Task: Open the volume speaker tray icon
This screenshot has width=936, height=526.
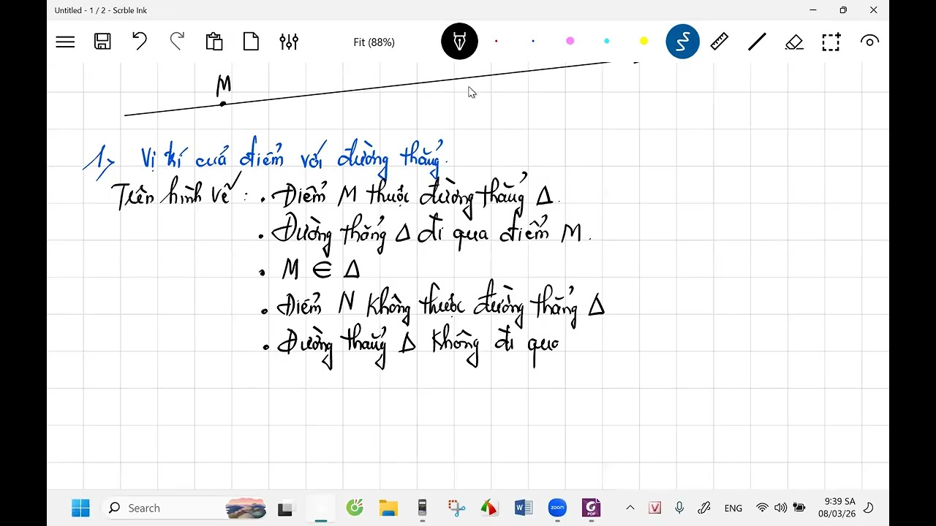Action: click(x=780, y=508)
